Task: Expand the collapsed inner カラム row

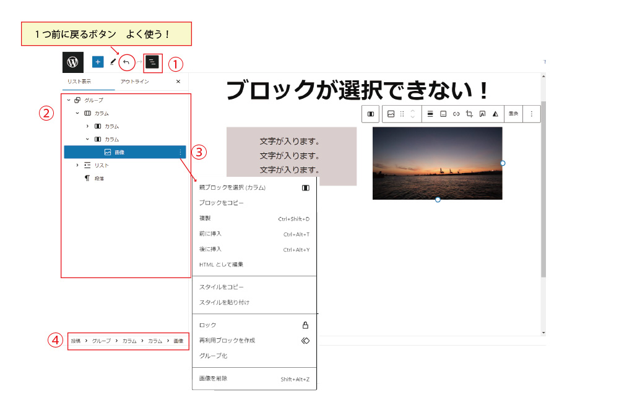Action: tap(88, 126)
